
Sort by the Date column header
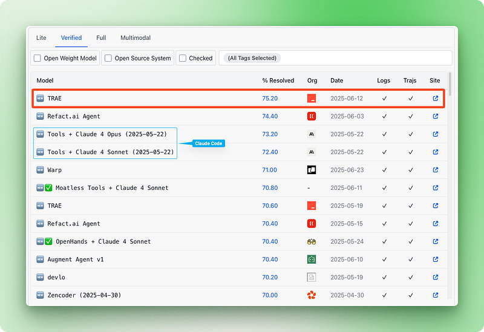point(337,80)
